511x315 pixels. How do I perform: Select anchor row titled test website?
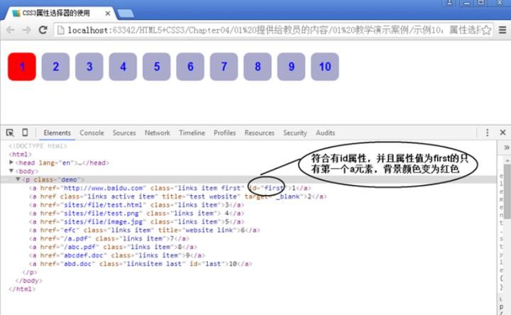pyautogui.click(x=177, y=197)
